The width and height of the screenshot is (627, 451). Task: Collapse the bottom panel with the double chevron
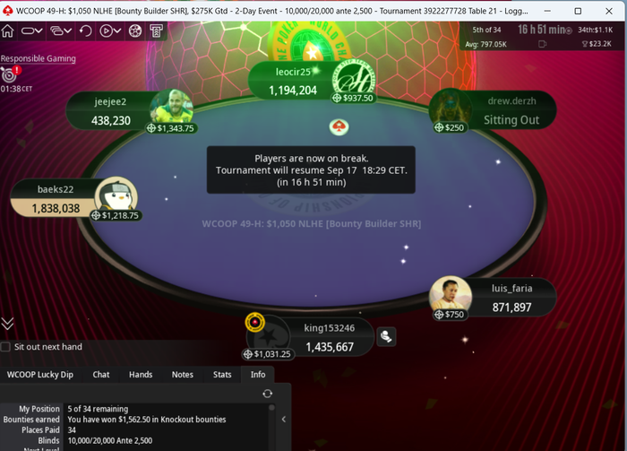pos(7,324)
